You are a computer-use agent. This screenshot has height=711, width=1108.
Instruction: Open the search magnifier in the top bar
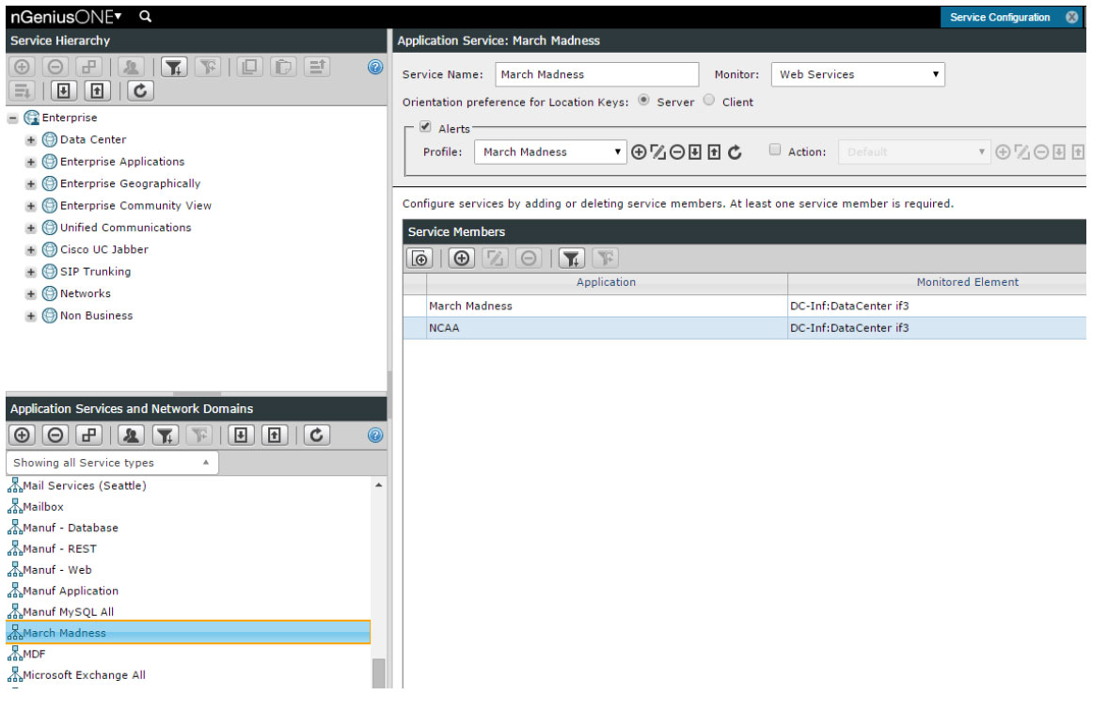click(x=146, y=16)
